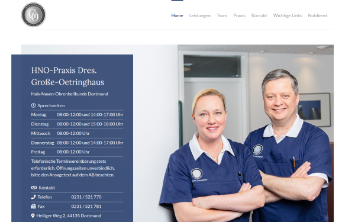The height and width of the screenshot is (222, 355).
Task: Select the Notdienst menu item
Action: tap(318, 15)
